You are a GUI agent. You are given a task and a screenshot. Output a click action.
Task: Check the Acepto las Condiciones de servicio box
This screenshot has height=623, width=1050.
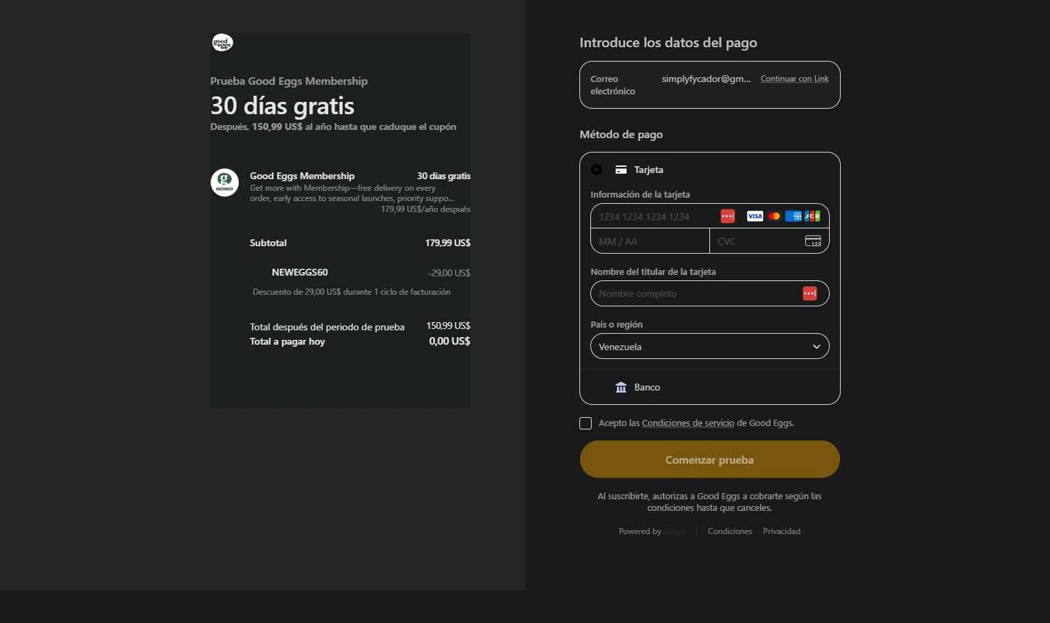pyautogui.click(x=586, y=423)
